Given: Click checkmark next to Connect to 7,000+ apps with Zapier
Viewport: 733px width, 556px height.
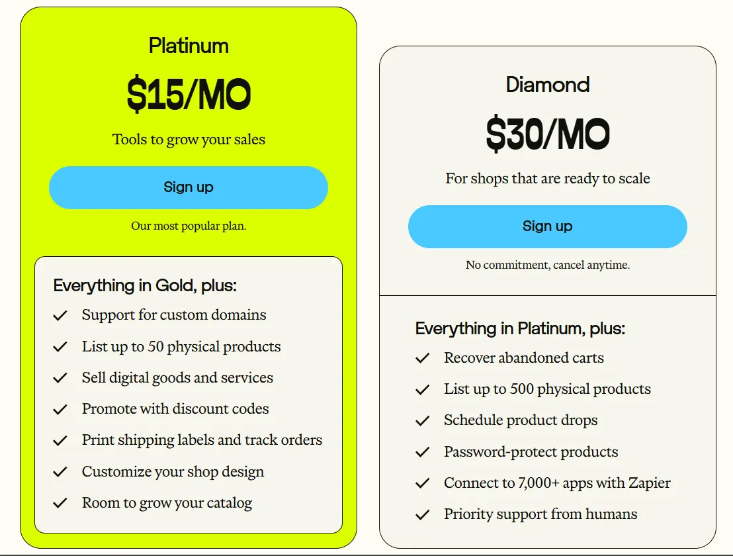Looking at the screenshot, I should (422, 484).
